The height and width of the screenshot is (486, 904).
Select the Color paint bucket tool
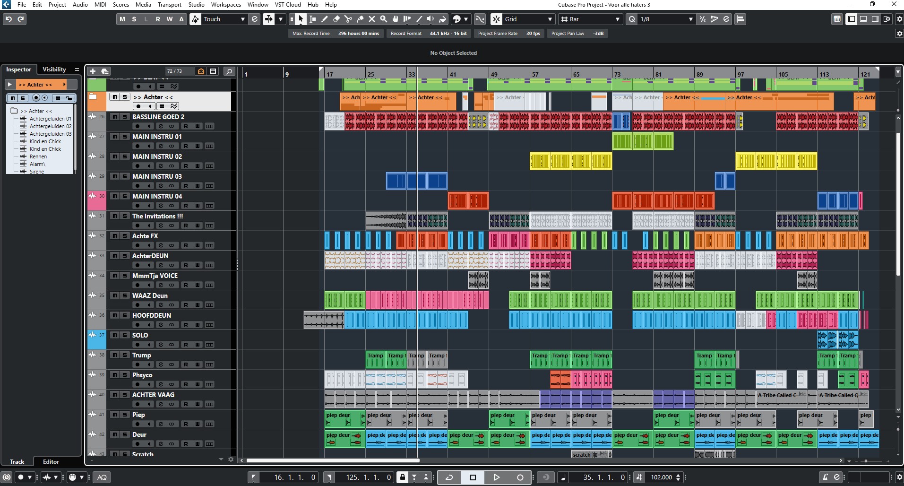coord(442,19)
